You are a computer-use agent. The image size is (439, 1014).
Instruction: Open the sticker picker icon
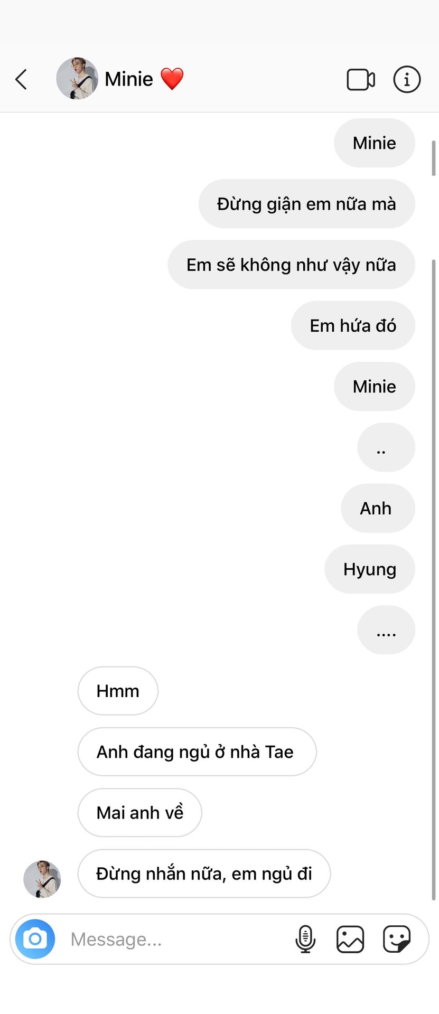coord(397,939)
